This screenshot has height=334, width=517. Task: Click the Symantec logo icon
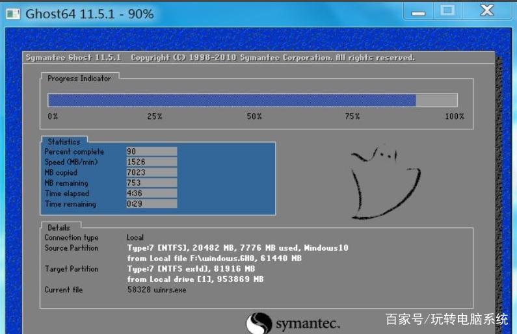click(x=259, y=323)
